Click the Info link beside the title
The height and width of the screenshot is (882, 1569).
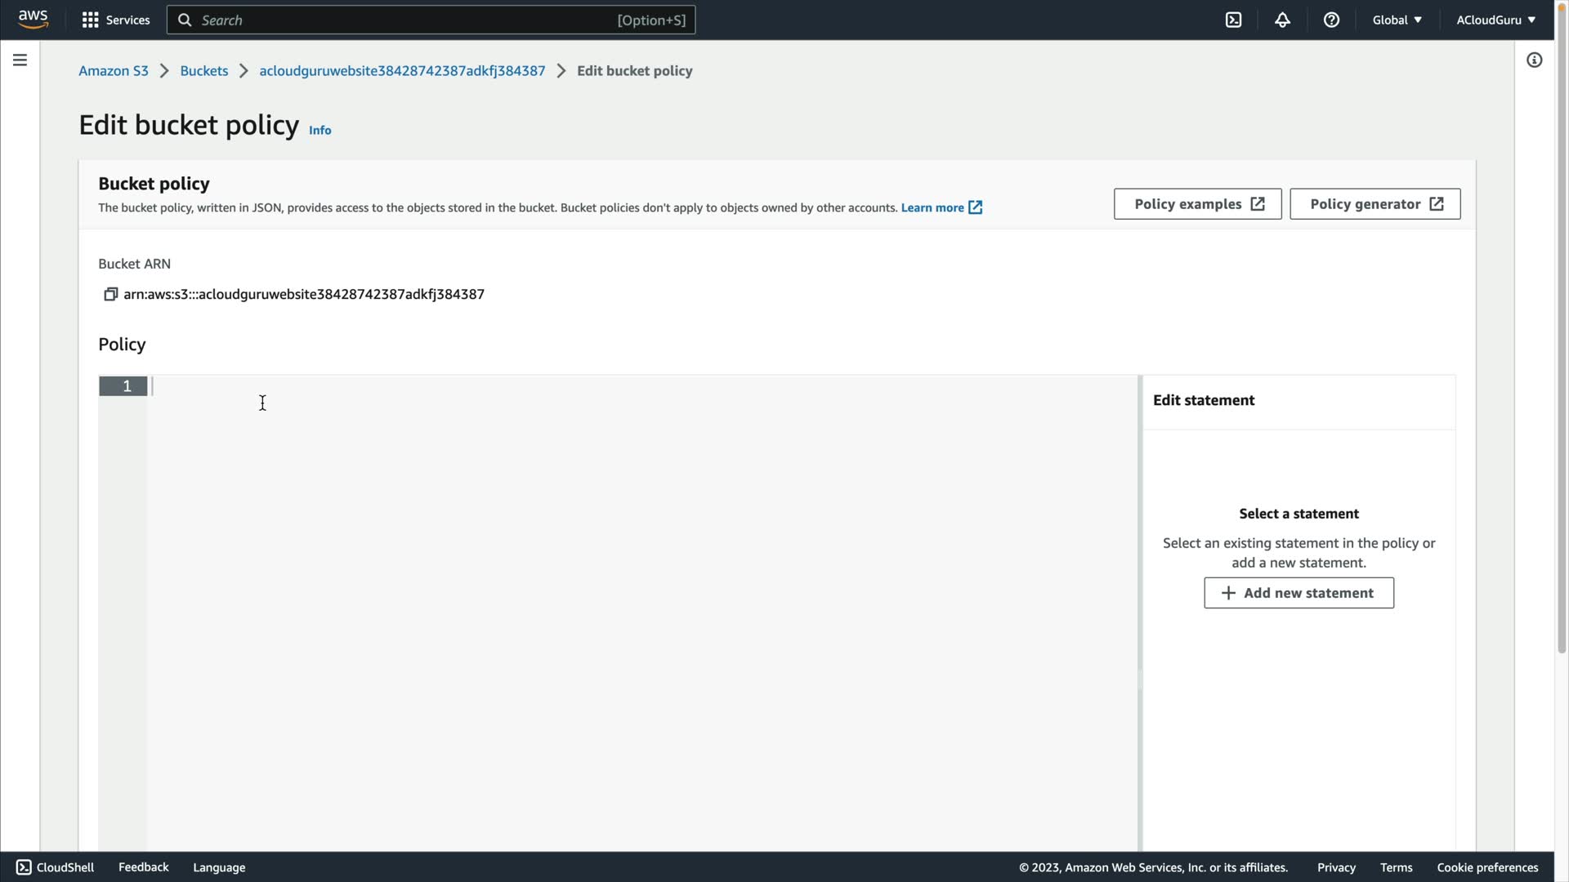320,130
